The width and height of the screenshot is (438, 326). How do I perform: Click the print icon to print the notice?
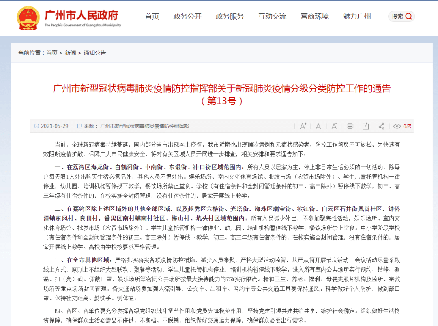click(x=350, y=126)
